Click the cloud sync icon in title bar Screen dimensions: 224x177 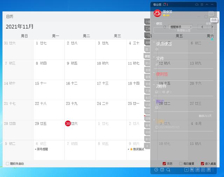click(197, 5)
